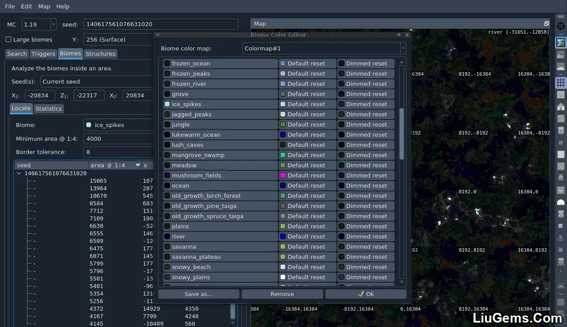Toggle the white igloo dome icon
This screenshot has height=327, width=567.
560,202
